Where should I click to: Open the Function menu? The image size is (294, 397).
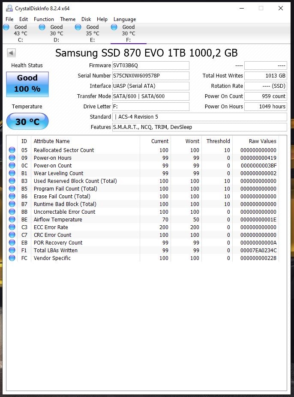[x=44, y=19]
